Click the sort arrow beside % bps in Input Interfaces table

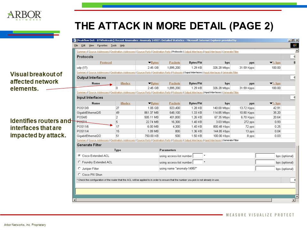(271, 103)
